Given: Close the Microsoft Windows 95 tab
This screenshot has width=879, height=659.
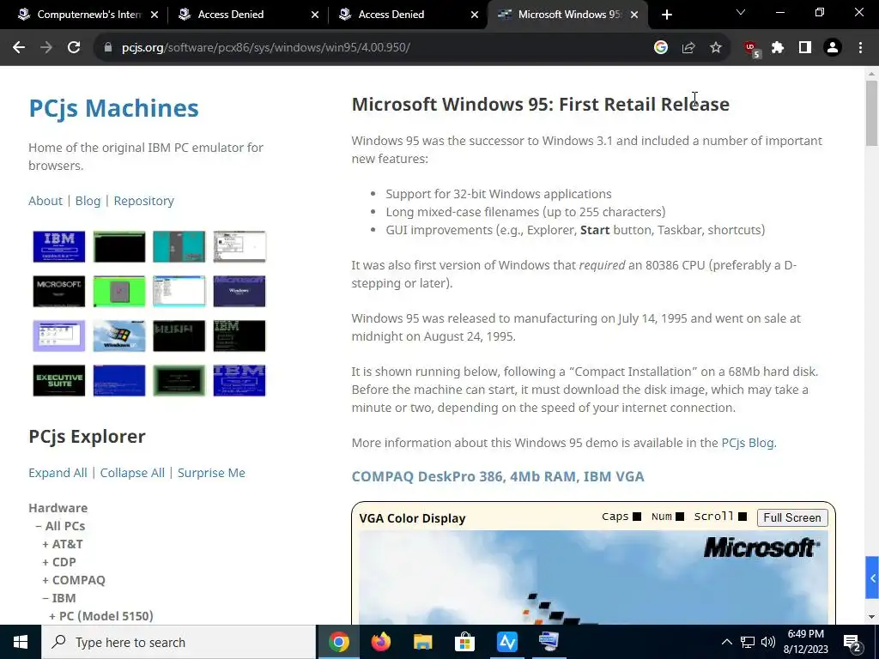Looking at the screenshot, I should coord(634,15).
